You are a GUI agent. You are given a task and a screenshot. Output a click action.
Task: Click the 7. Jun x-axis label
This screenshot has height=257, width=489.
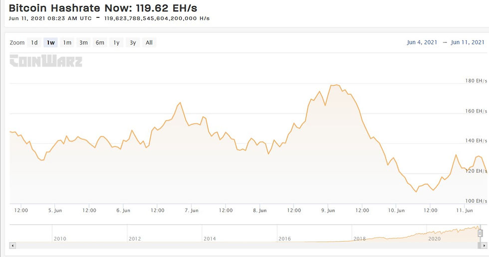point(192,210)
